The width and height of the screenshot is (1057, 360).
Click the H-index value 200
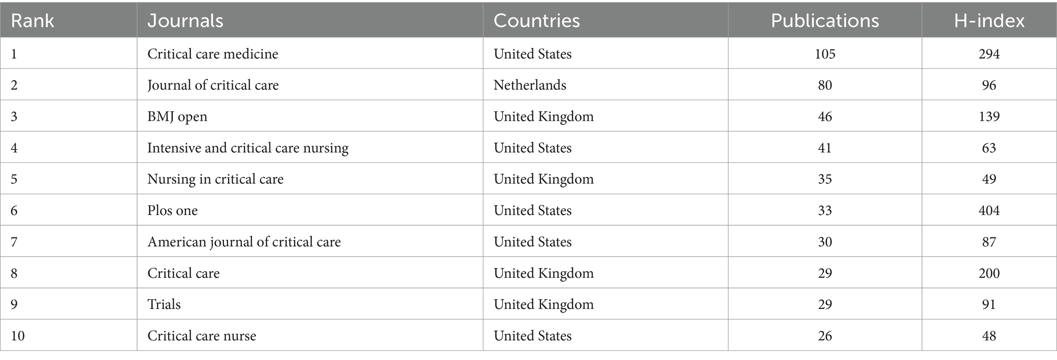pos(989,273)
